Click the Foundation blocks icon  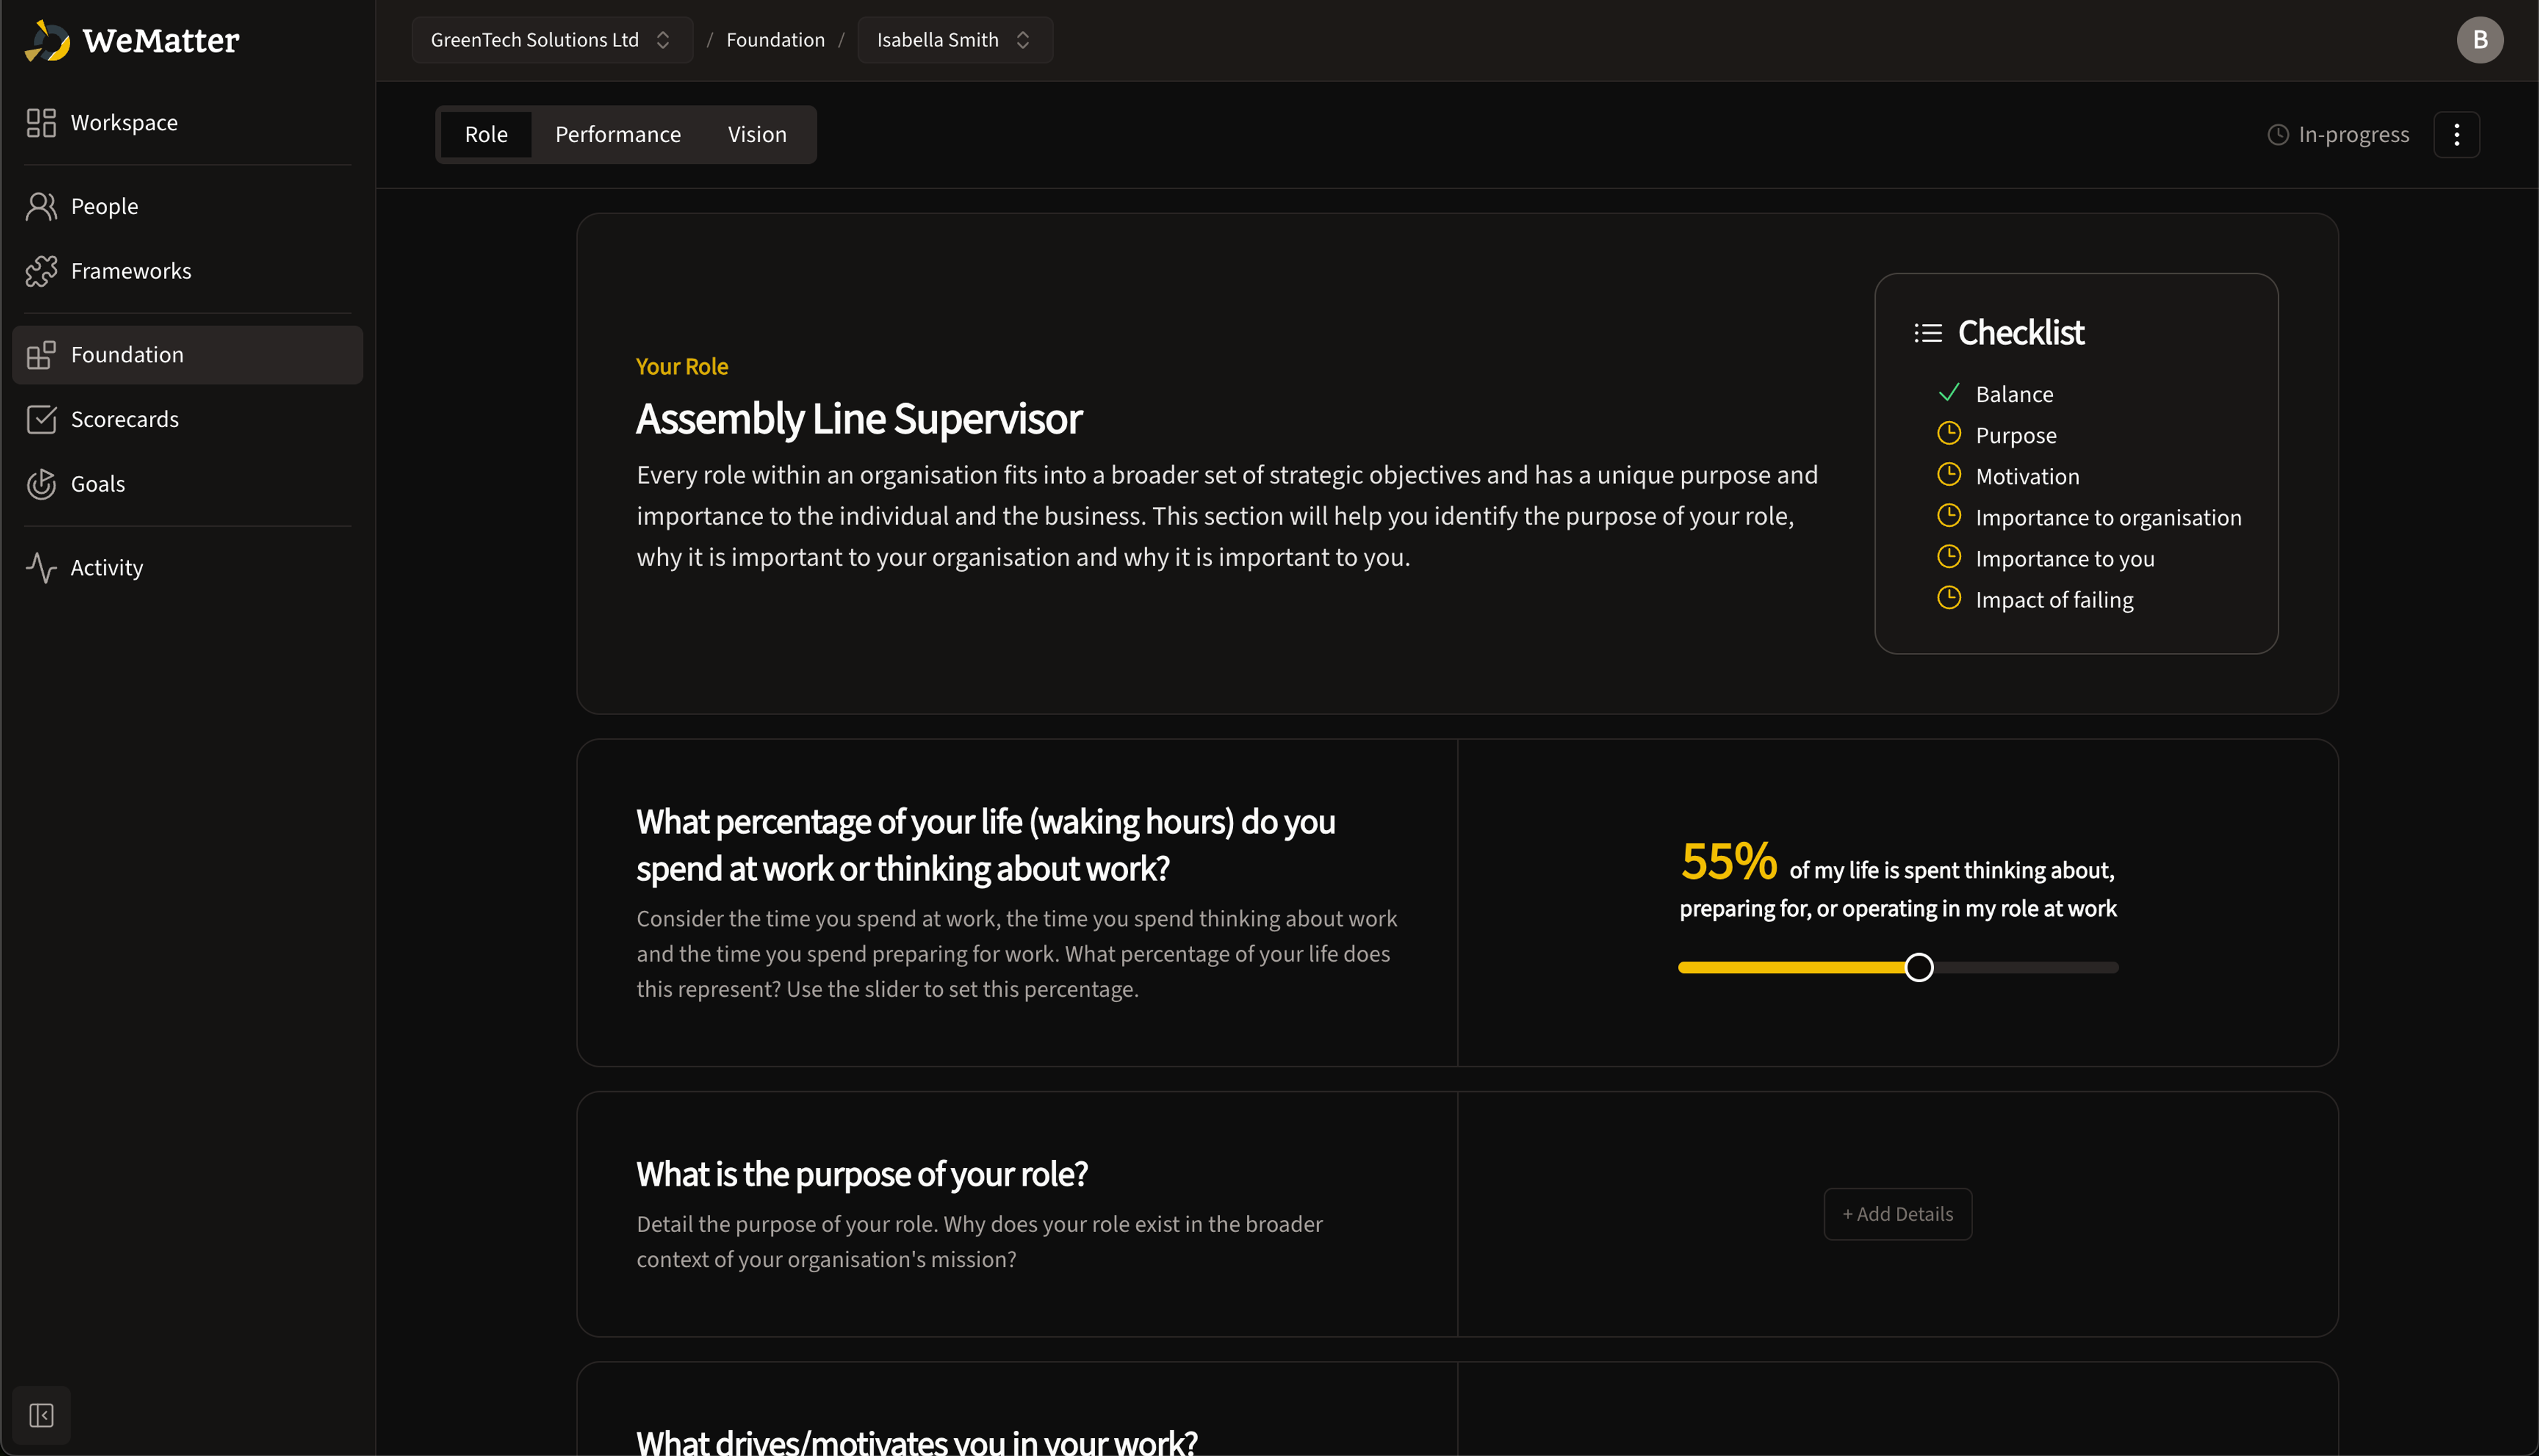(41, 355)
